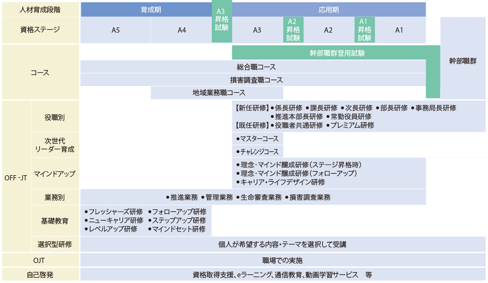The image size is (488, 283).
Task: Select the A1 昇格試験 green box
Action: coord(365,30)
